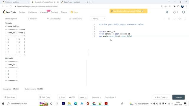Click the streak fire icon

174,12
